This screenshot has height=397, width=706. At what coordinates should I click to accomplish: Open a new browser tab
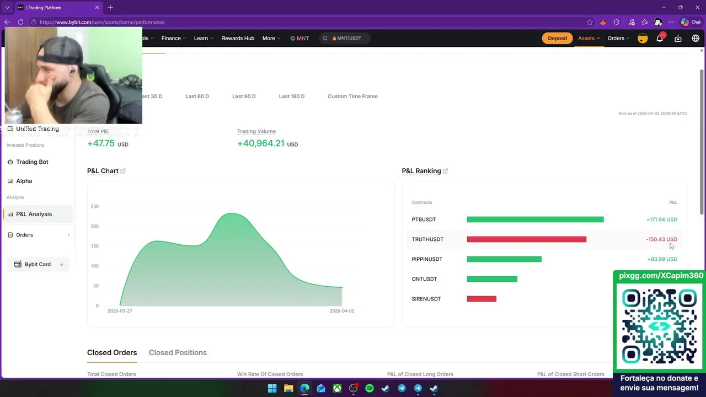click(x=110, y=8)
